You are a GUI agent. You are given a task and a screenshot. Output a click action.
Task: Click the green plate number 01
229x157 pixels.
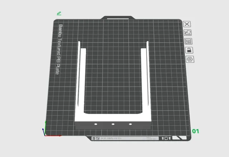coord(196,131)
